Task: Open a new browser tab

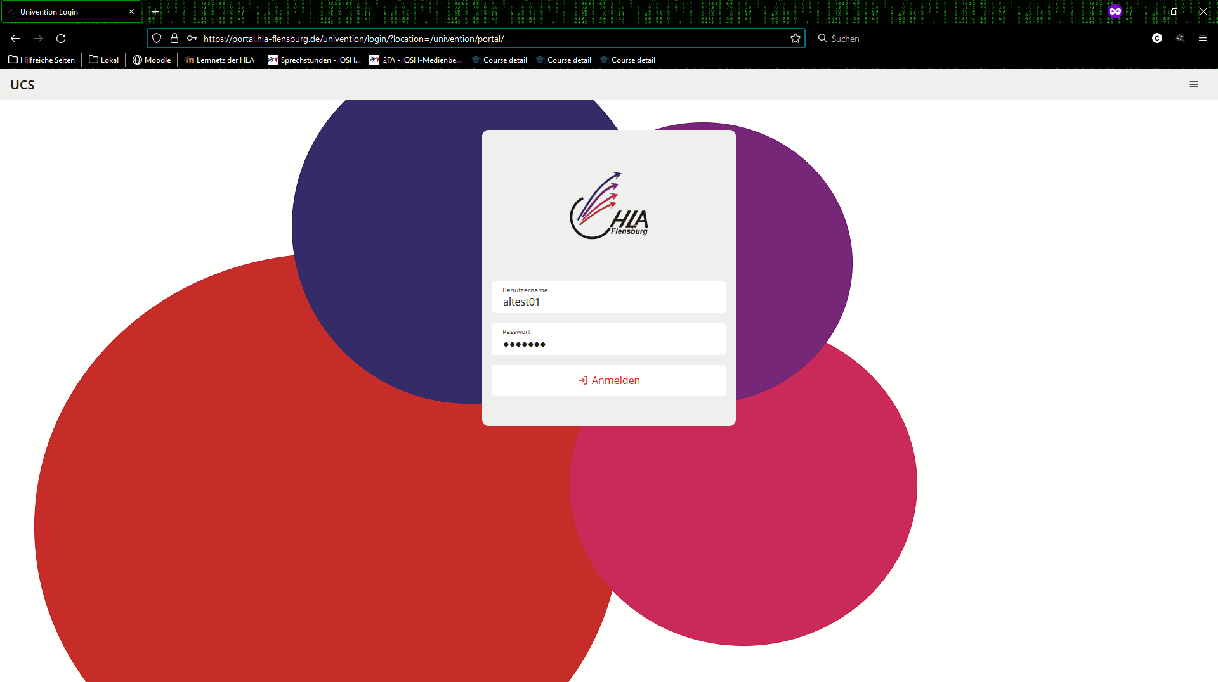Action: [155, 11]
